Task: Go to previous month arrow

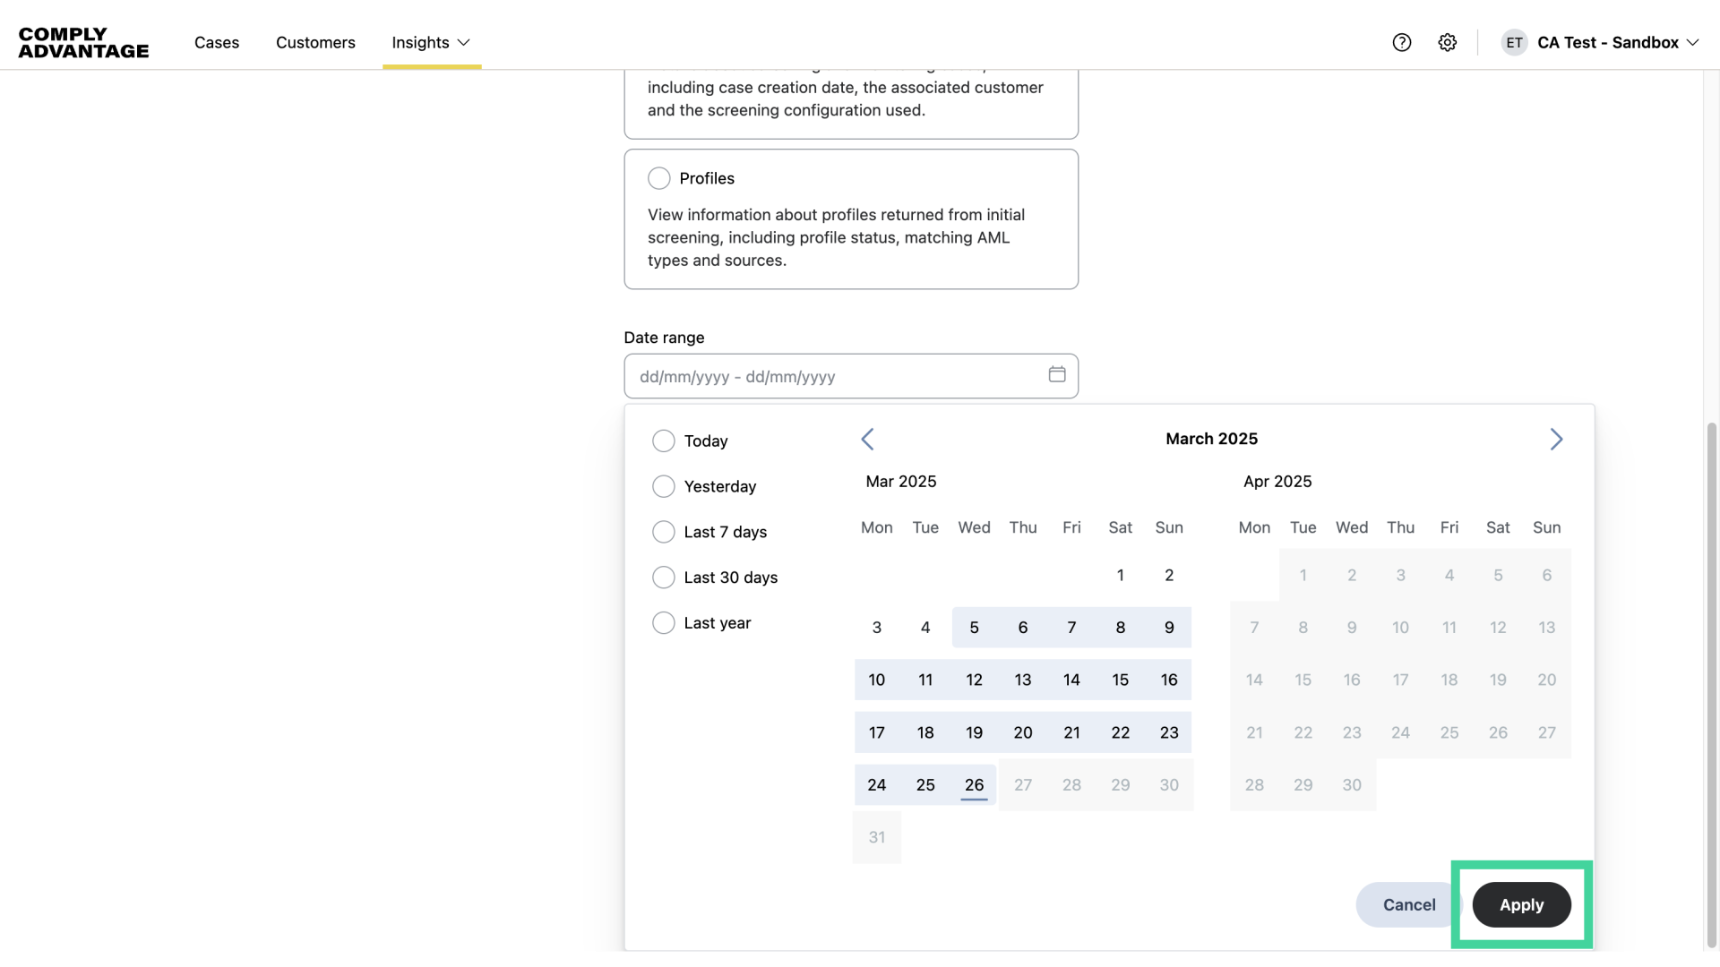Action: coord(867,440)
